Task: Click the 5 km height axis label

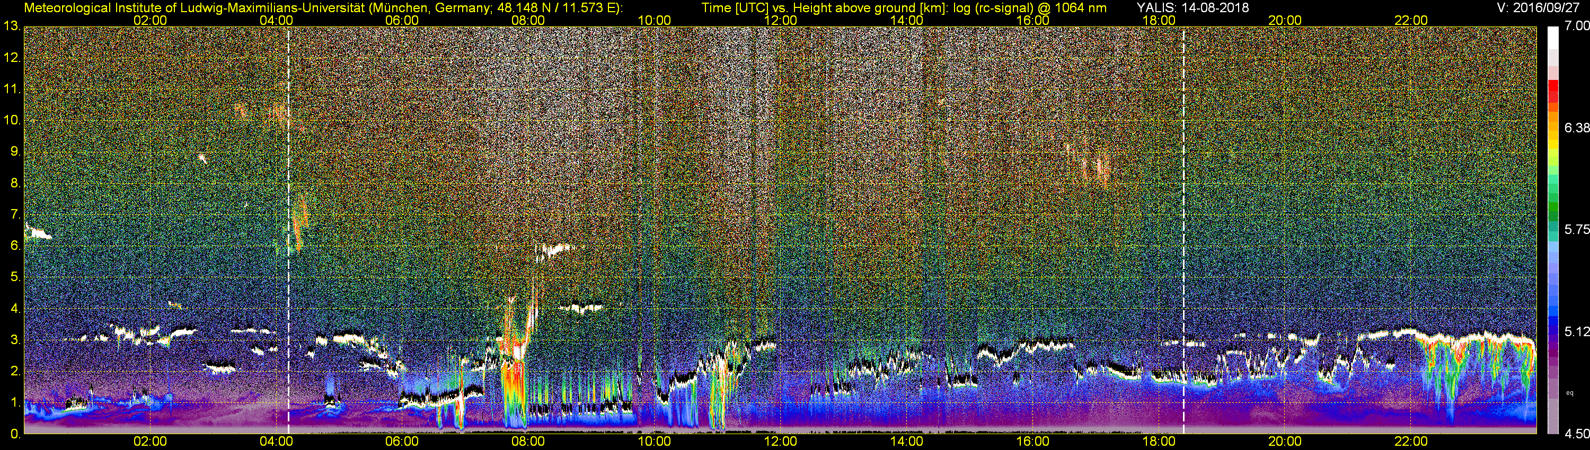Action: (15, 277)
